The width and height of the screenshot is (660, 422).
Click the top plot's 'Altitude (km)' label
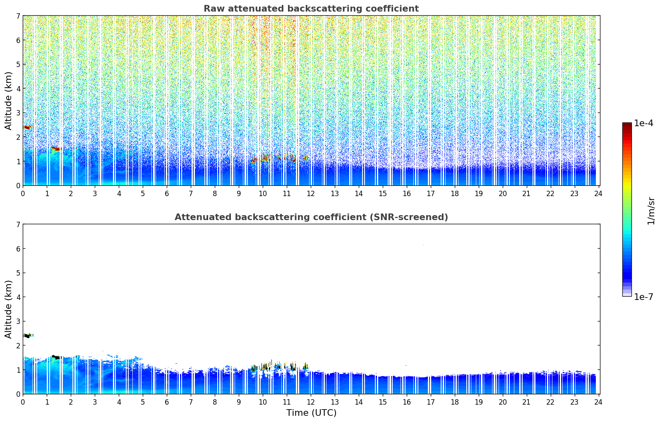pyautogui.click(x=8, y=101)
